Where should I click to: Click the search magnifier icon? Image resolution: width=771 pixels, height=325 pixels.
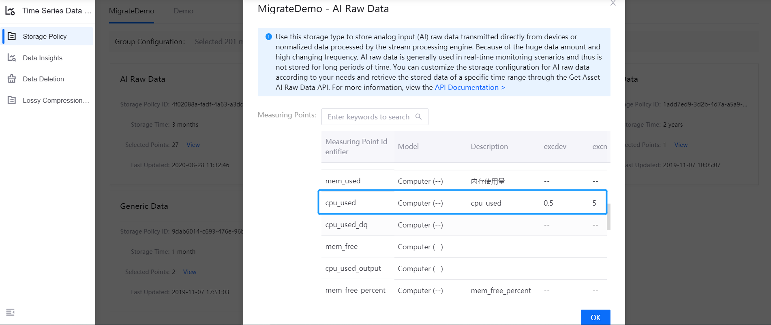pos(418,117)
